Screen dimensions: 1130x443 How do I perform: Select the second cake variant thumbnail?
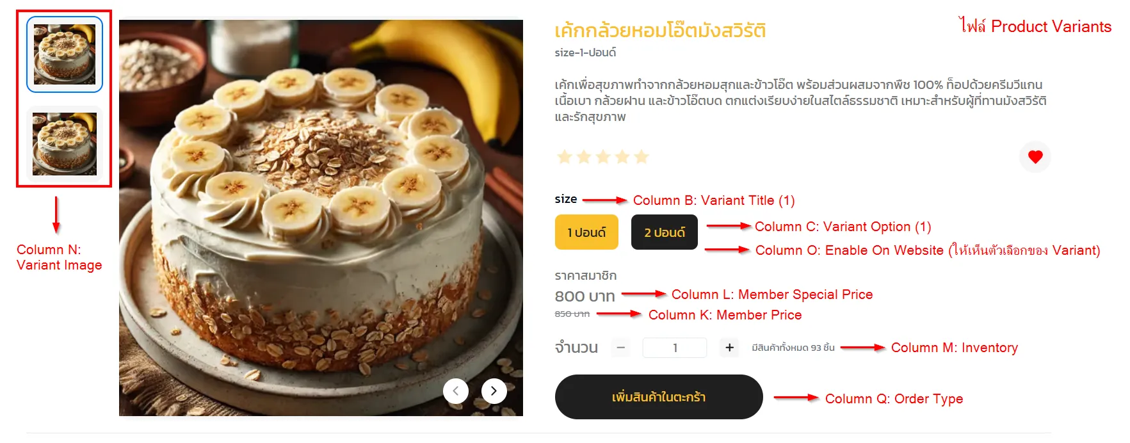click(x=65, y=143)
